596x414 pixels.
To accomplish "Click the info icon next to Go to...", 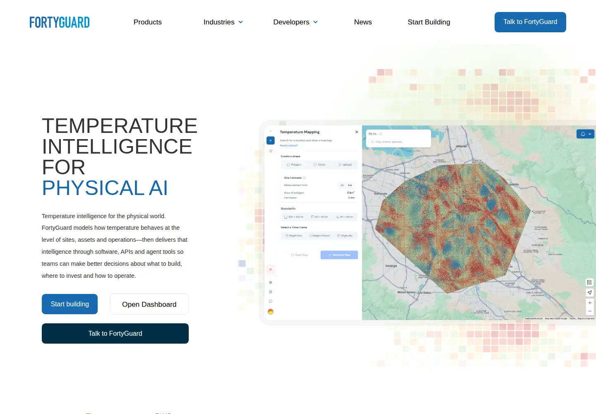I will [x=381, y=134].
